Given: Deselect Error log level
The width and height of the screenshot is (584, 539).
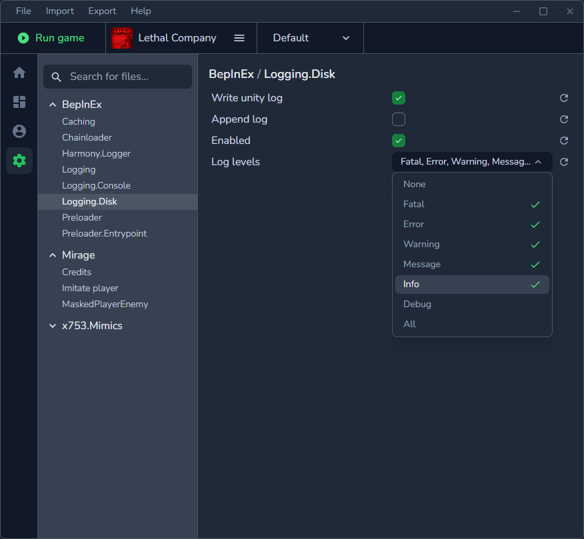Looking at the screenshot, I should (472, 225).
